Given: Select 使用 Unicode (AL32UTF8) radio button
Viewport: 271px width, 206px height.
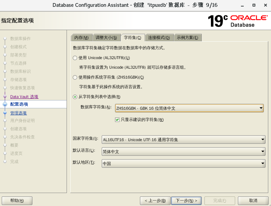Looking at the screenshot, I should pyautogui.click(x=75, y=58).
